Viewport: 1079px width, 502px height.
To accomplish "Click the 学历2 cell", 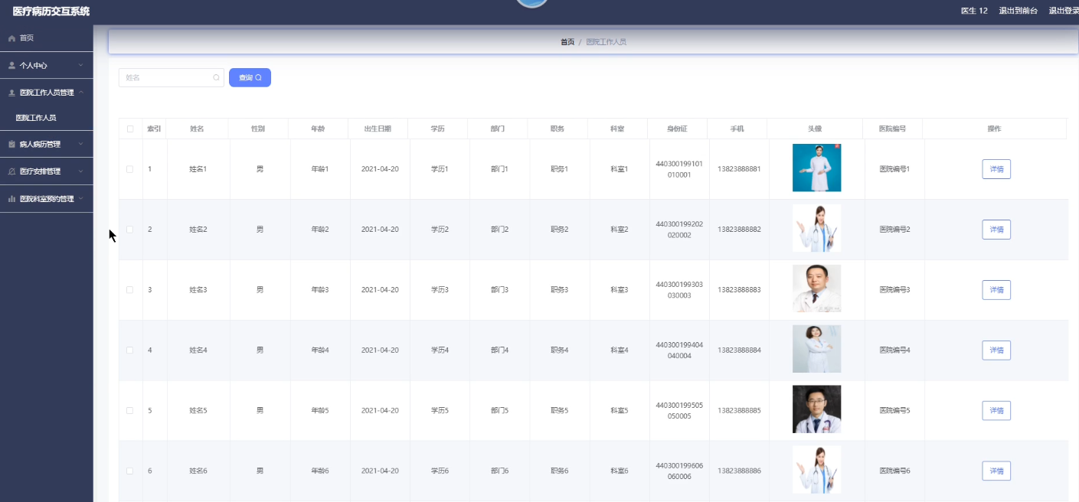I will click(x=440, y=230).
